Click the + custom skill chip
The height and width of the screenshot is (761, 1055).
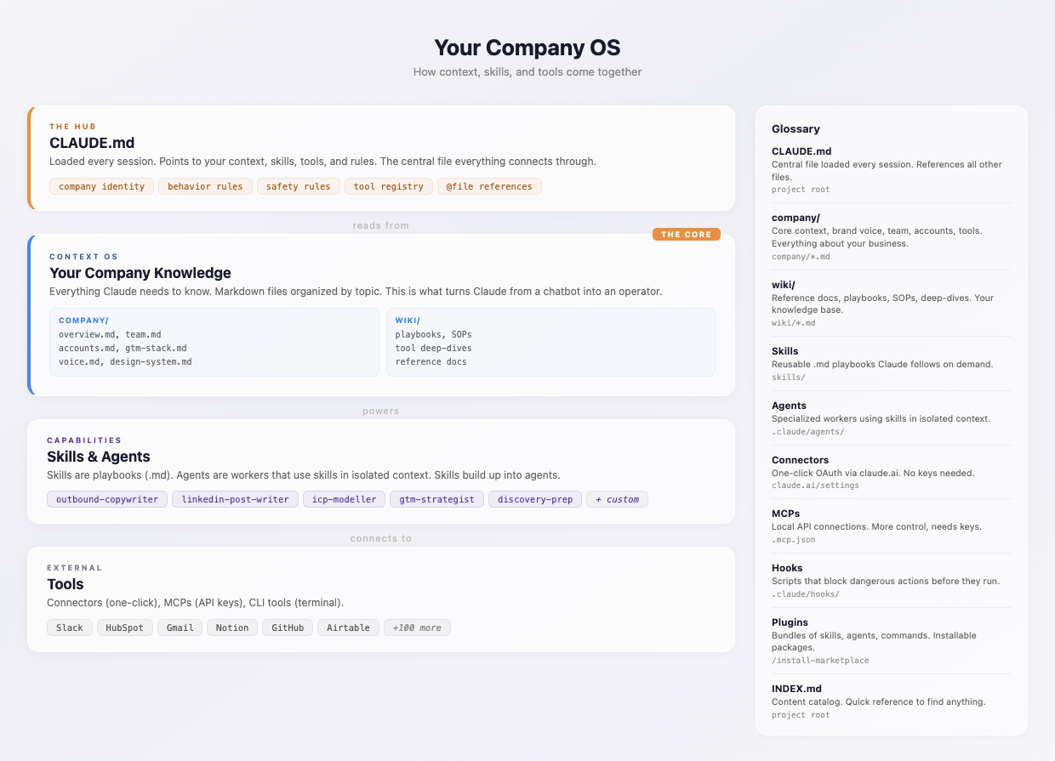pos(618,499)
